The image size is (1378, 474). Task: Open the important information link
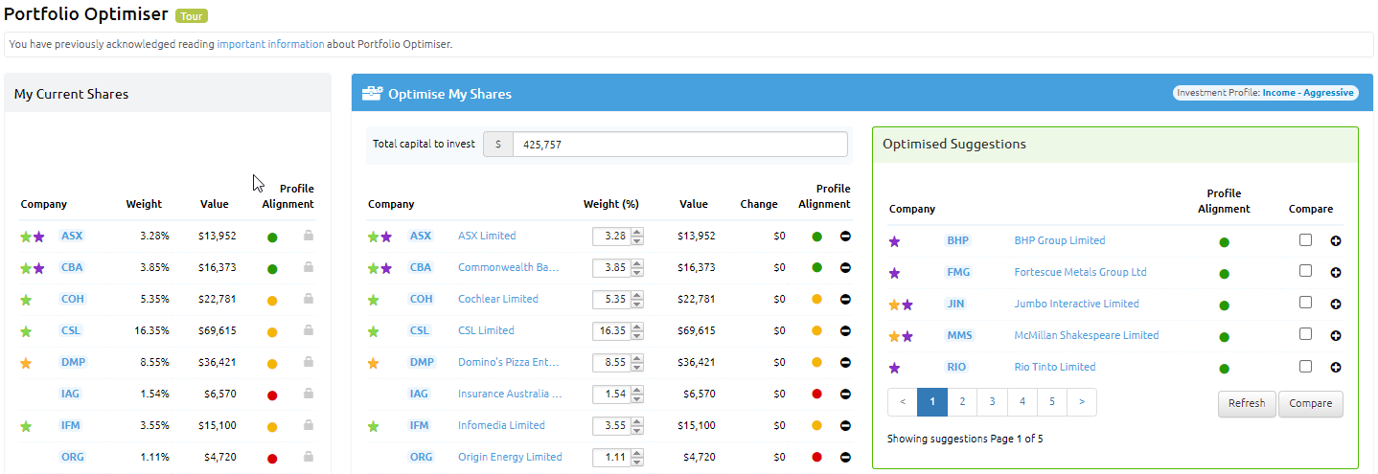point(270,44)
